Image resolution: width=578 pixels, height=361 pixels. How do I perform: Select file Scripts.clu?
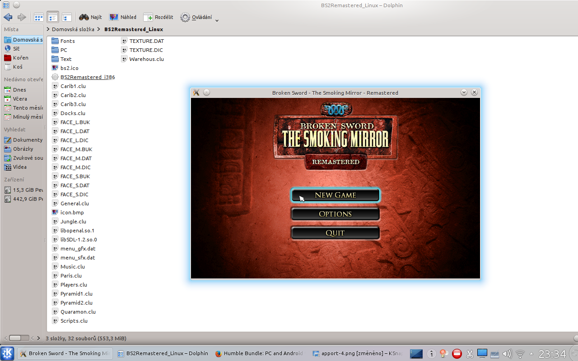click(70, 321)
